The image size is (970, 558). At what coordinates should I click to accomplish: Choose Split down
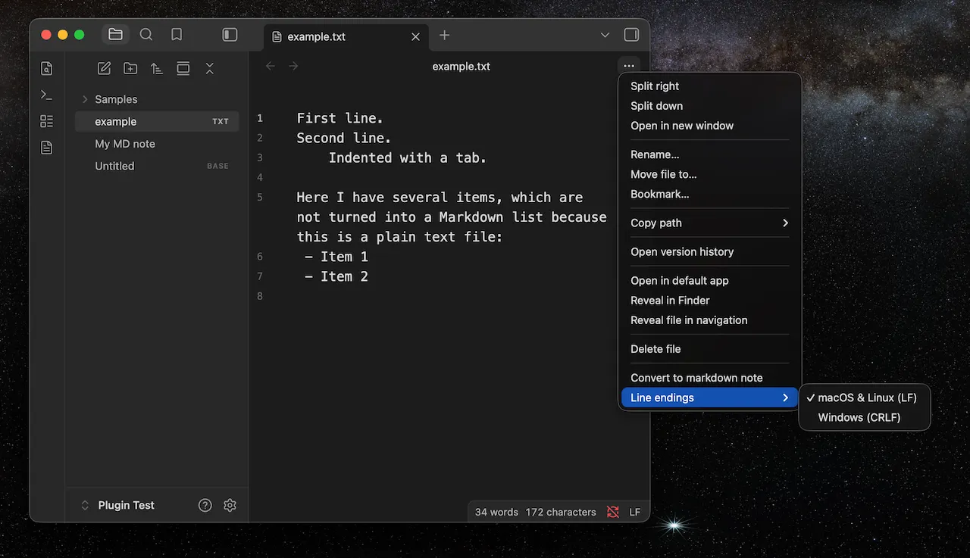tap(709, 106)
